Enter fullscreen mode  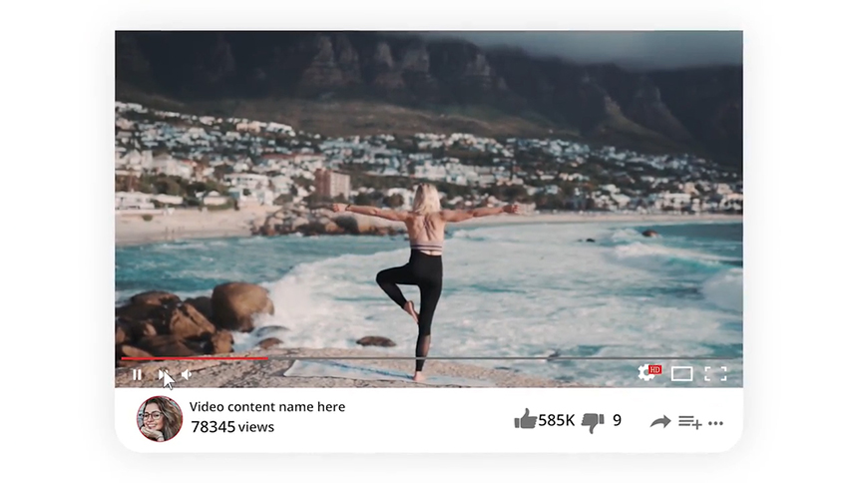[x=715, y=374]
